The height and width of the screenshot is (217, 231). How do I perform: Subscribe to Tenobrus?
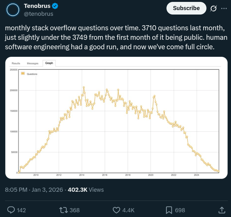pos(186,8)
